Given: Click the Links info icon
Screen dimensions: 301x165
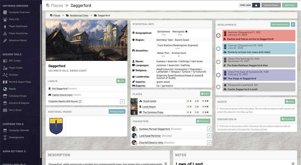Looking at the screenshot, I should click(x=56, y=81).
